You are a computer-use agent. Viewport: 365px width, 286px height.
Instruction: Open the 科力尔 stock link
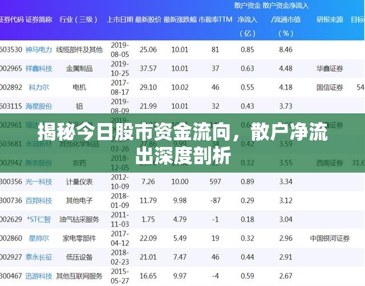tap(39, 87)
